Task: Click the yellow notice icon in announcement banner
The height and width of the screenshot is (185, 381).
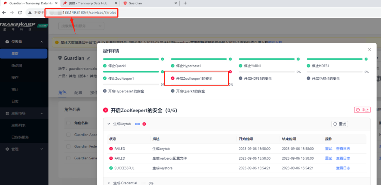Action: coord(57,42)
